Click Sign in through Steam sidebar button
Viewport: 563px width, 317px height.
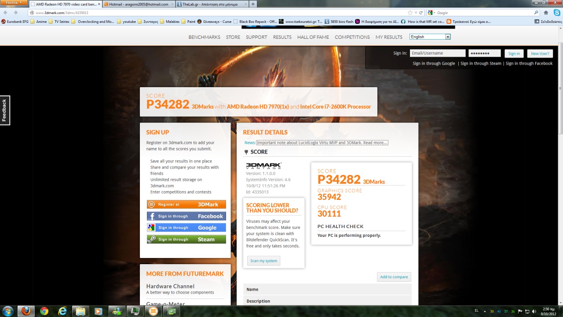point(186,240)
